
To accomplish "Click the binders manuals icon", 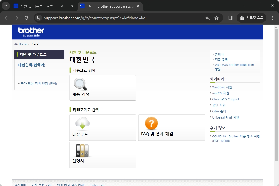I will pos(82,150).
